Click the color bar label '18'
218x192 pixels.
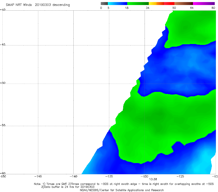pos(127,8)
